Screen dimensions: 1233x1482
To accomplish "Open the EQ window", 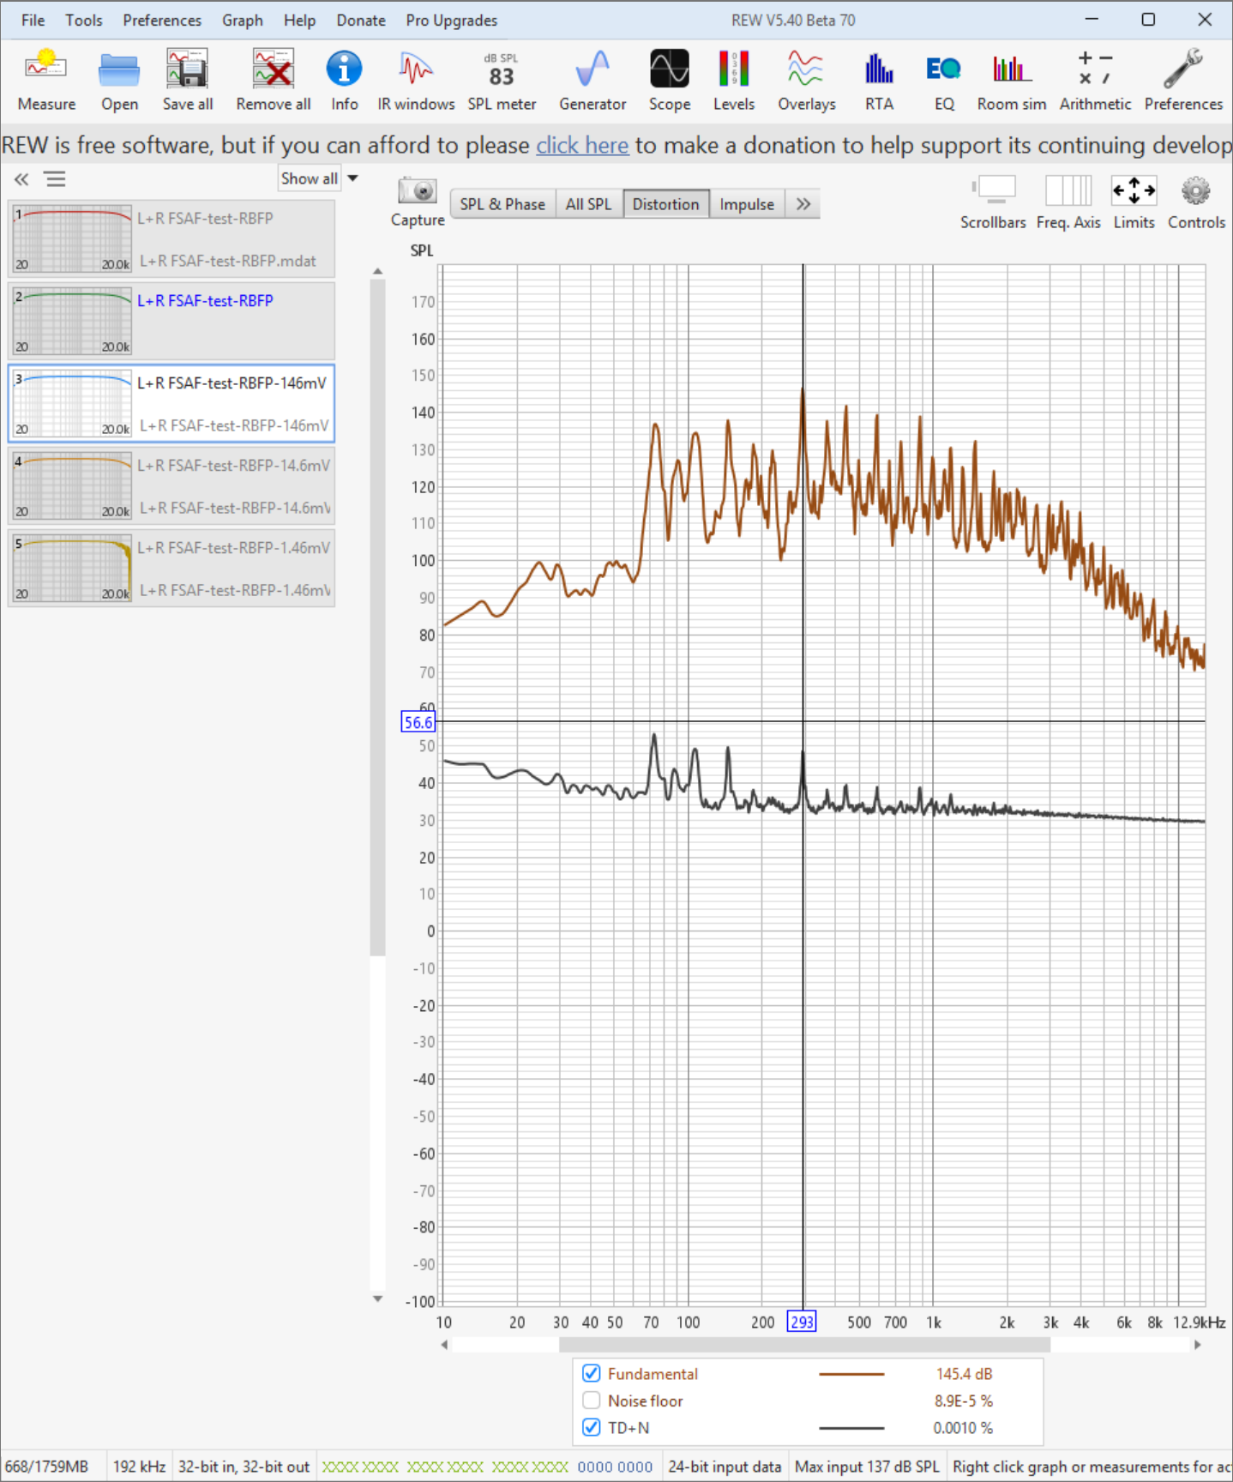I will (x=944, y=81).
